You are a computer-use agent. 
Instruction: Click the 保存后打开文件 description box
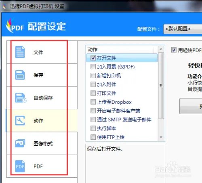coord(125,163)
